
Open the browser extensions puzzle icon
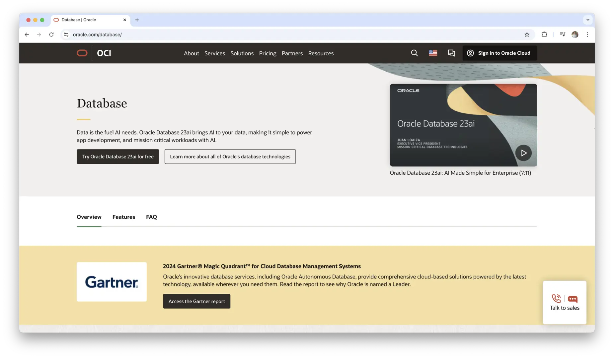[544, 34]
